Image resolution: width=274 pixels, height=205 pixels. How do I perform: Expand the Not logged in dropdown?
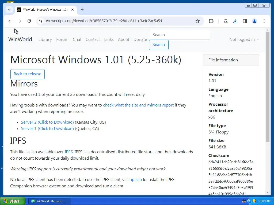click(244, 40)
